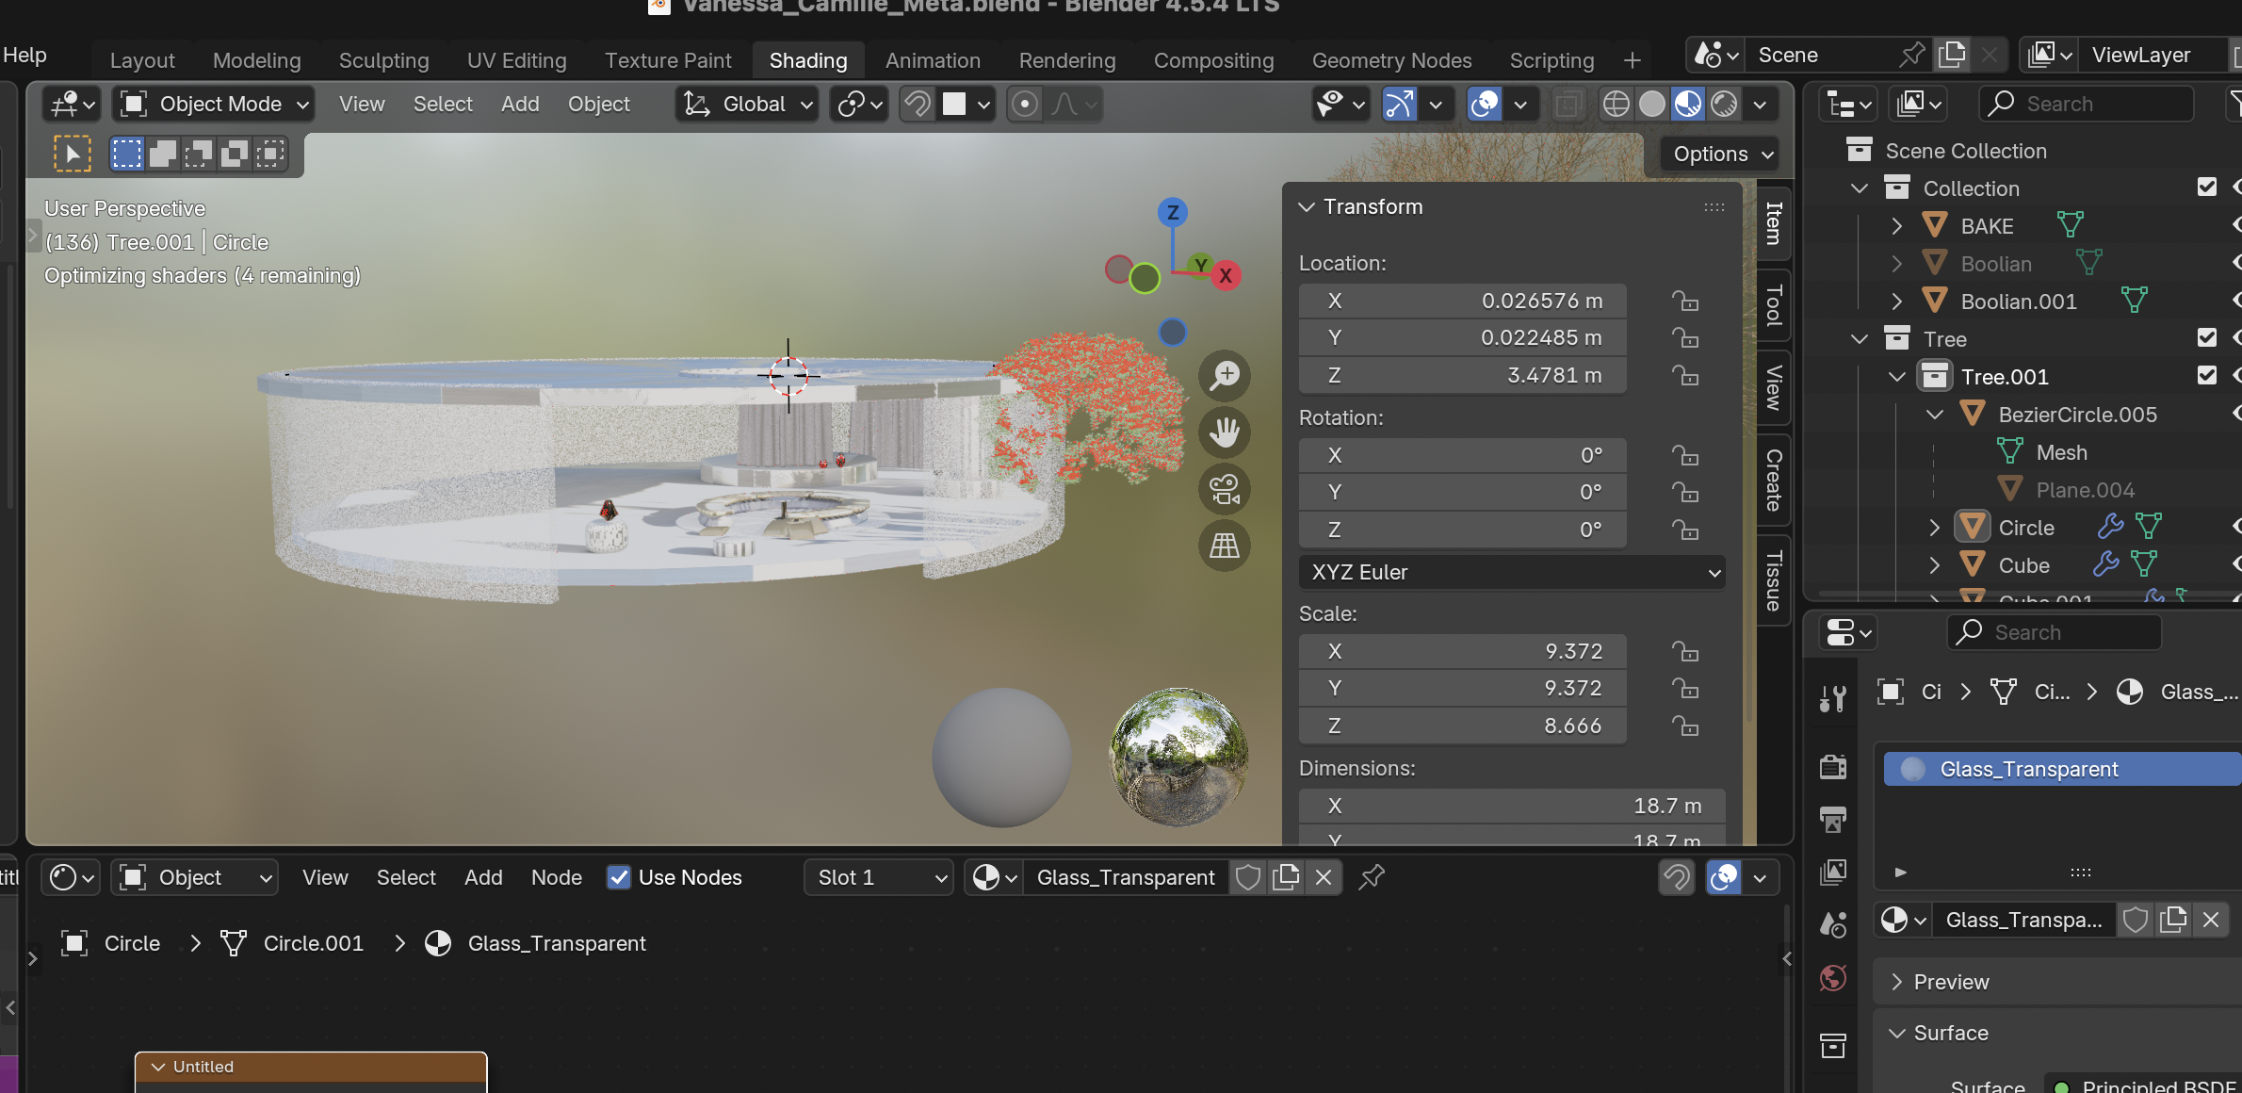Select wireframe viewport shading mode
Screen dimensions: 2242x1093
(x=1616, y=104)
